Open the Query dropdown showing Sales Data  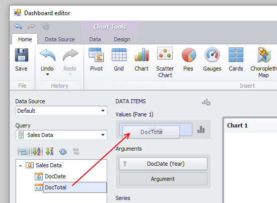(61, 135)
